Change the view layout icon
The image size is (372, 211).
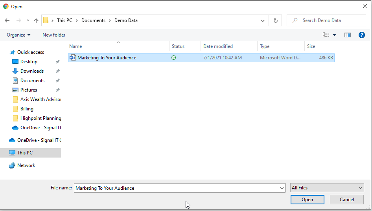pos(326,35)
